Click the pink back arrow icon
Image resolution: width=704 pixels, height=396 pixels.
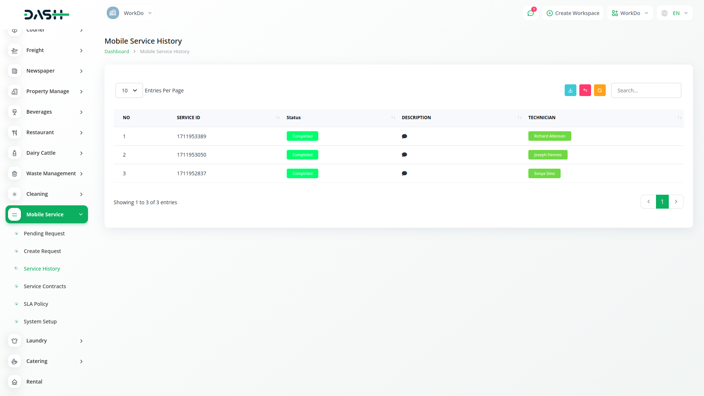click(585, 90)
